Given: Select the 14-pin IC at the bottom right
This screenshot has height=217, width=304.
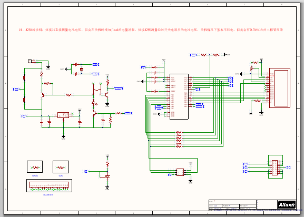Looking at the screenshot, I should 274,167.
